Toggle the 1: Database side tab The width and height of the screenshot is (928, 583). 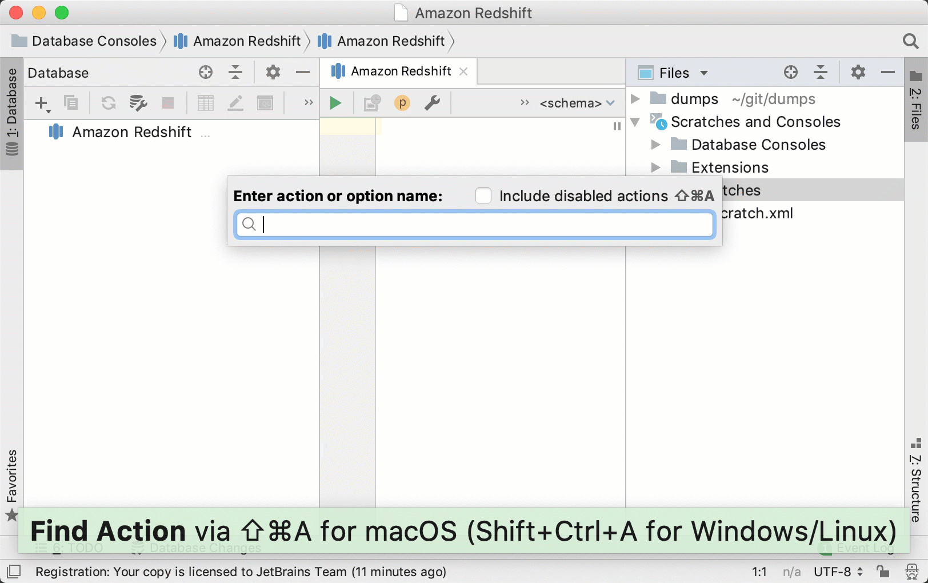(11, 113)
